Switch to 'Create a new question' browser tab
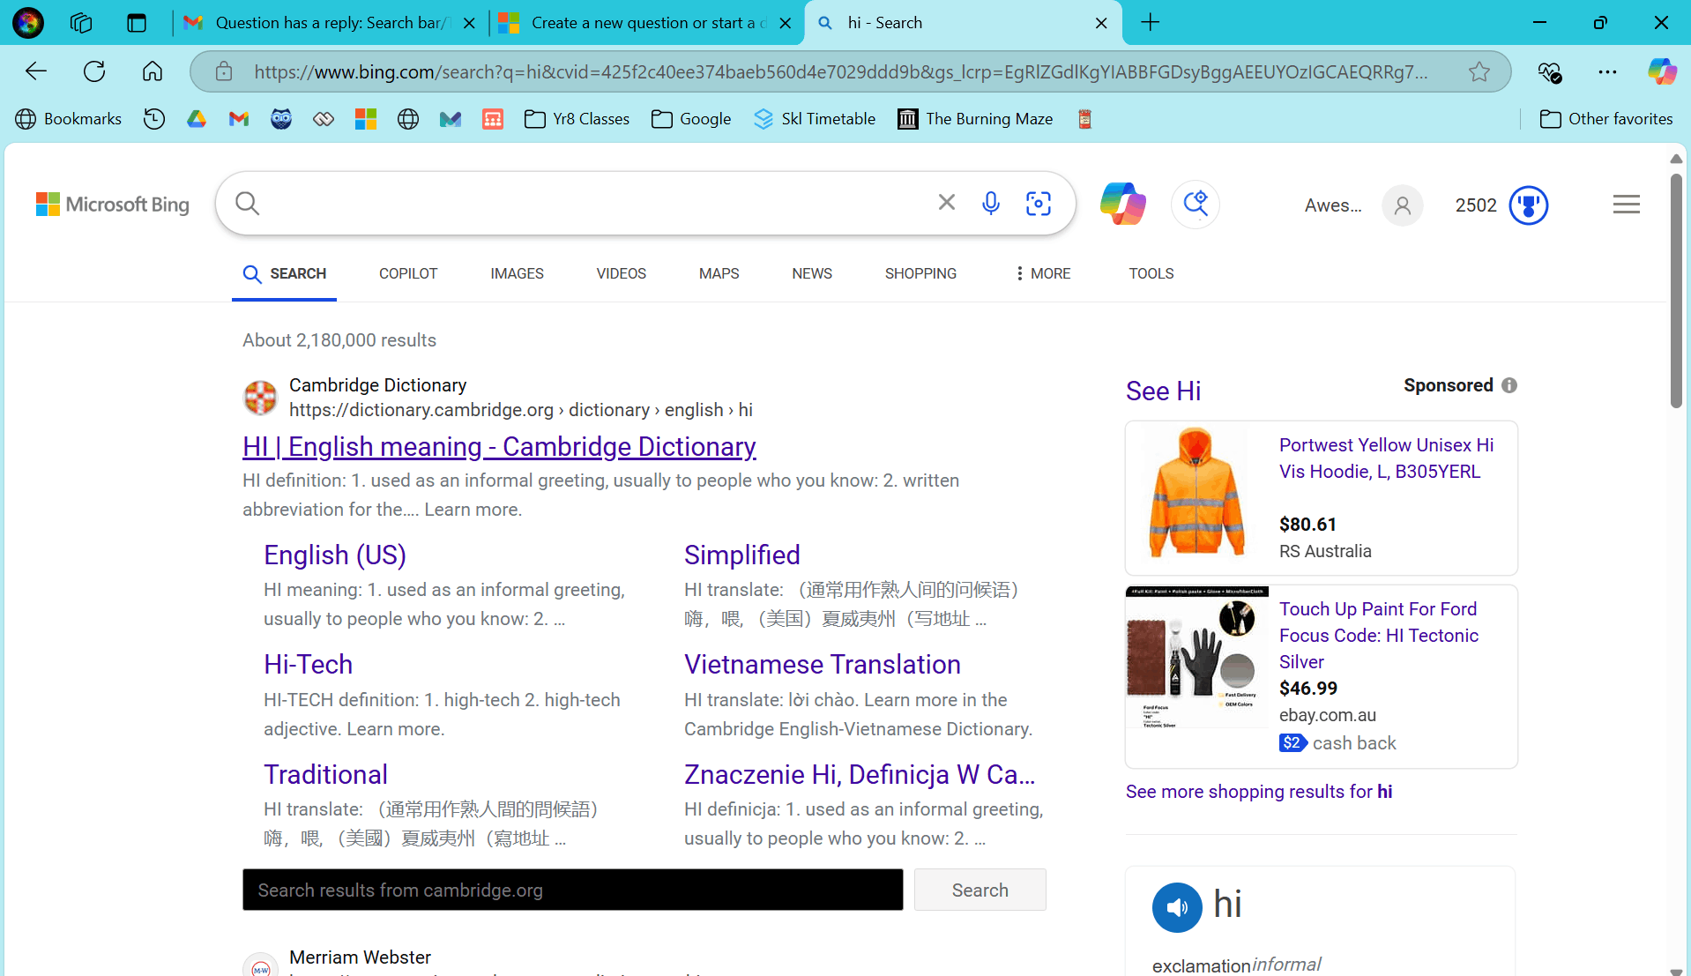Viewport: 1691px width, 976px height. 646,23
